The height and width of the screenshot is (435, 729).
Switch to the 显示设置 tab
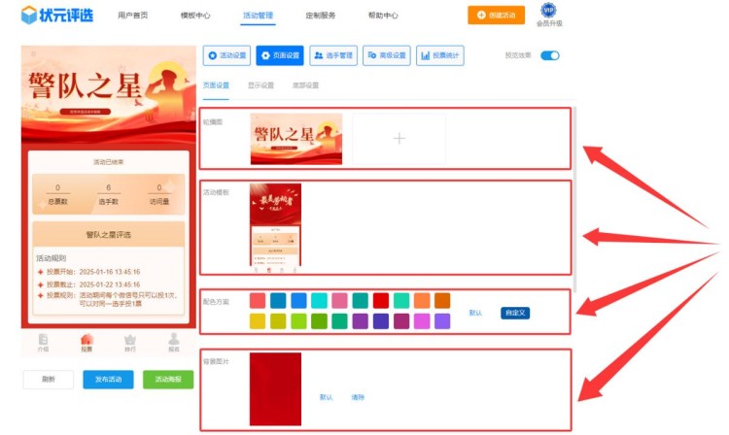tap(260, 85)
